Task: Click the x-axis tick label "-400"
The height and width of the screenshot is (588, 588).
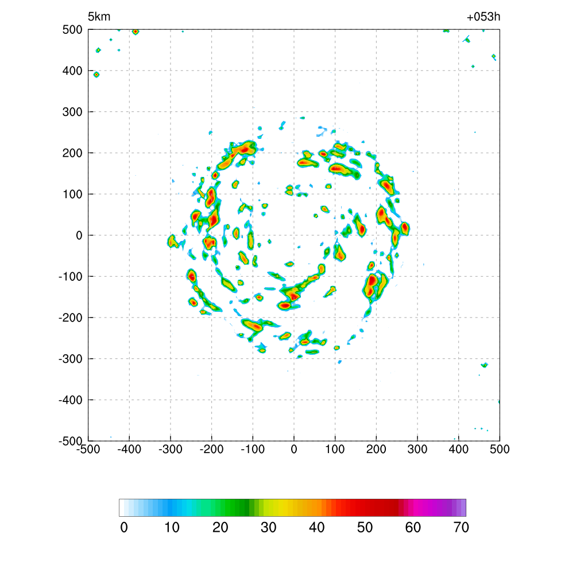Action: pyautogui.click(x=129, y=449)
